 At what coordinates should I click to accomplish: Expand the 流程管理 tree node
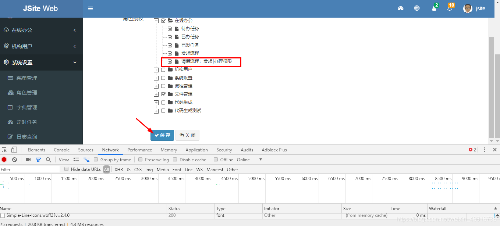click(x=156, y=86)
